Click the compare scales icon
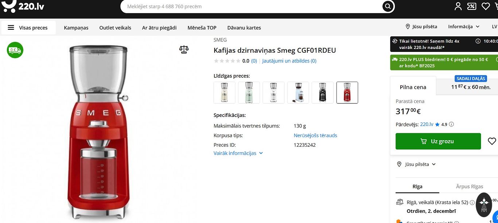 pos(184,49)
